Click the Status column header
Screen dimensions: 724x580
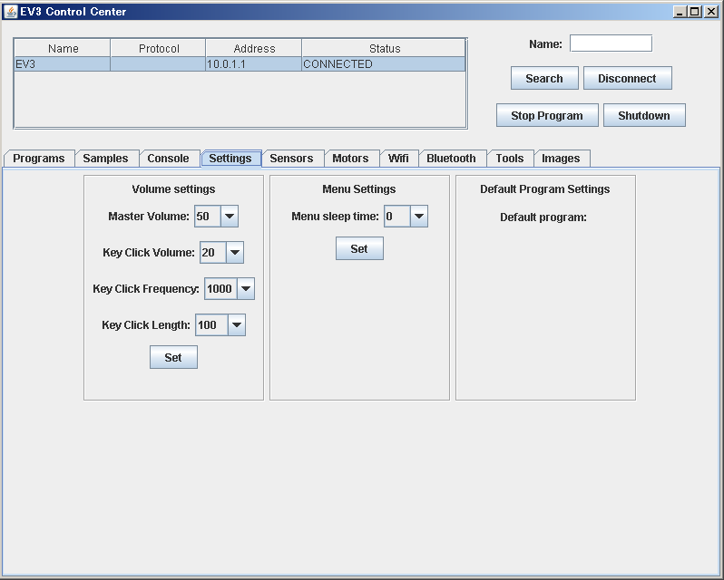click(384, 48)
